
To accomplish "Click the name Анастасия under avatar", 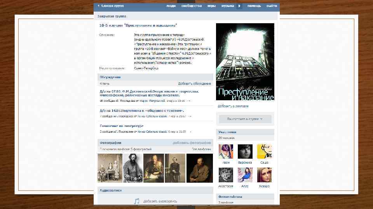I will click(226, 186).
